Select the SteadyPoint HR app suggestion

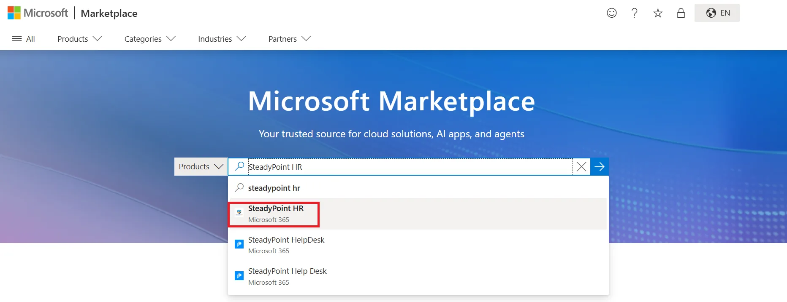[418, 214]
